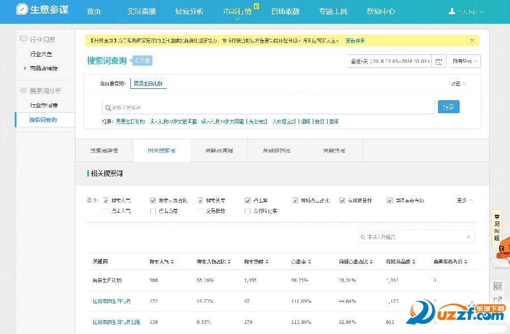
Task: Open the user account icon menu
Action: click(x=452, y=11)
